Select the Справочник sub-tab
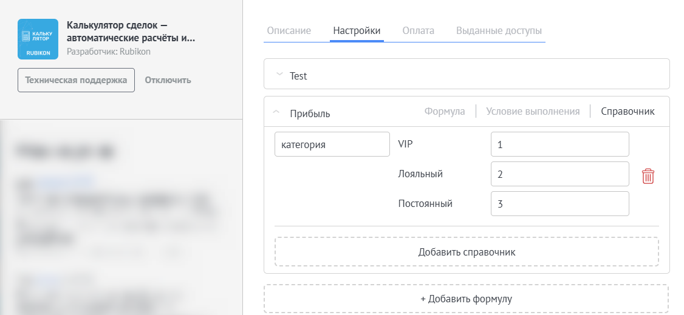Image resolution: width=684 pixels, height=315 pixels. (x=628, y=111)
